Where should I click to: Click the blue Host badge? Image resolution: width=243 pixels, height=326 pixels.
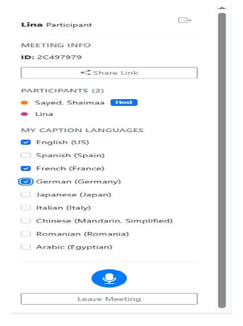(x=126, y=102)
